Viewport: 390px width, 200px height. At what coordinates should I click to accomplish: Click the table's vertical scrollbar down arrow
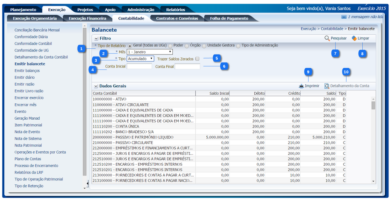click(x=373, y=181)
